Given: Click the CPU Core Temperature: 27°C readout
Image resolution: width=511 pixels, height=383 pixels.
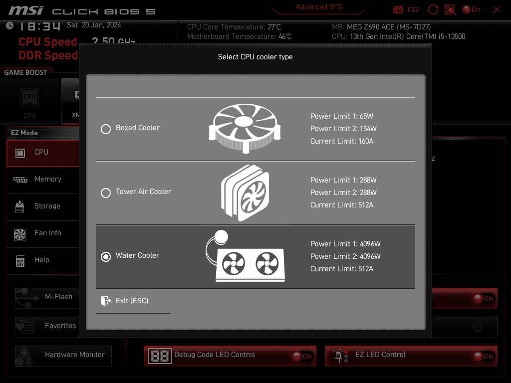Looking at the screenshot, I should tap(234, 27).
